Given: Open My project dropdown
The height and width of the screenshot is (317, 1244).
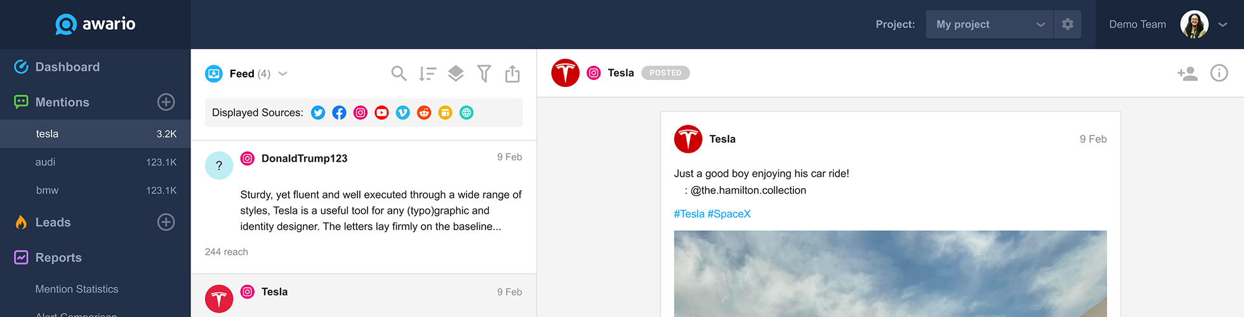Looking at the screenshot, I should pos(989,24).
